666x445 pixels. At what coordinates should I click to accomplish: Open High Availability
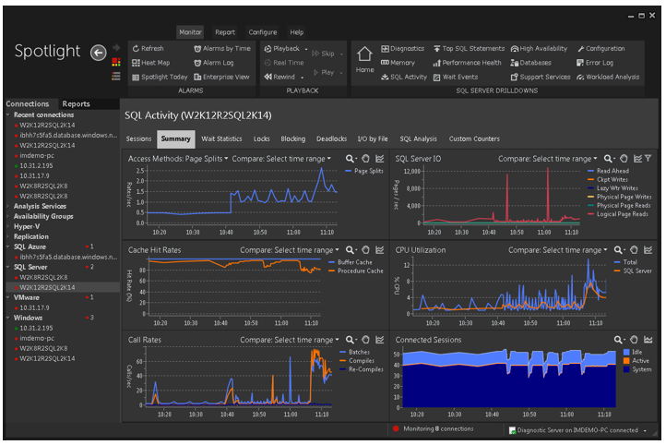[539, 48]
